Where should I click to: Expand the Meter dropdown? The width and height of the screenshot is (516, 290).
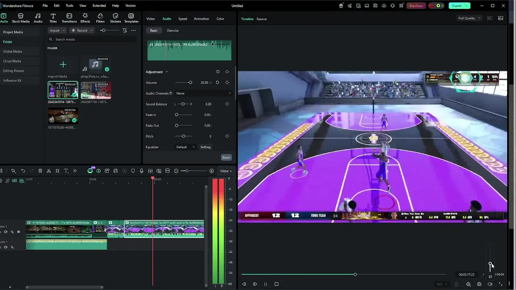(x=226, y=171)
